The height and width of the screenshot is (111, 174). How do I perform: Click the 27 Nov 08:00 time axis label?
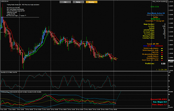[113, 110]
